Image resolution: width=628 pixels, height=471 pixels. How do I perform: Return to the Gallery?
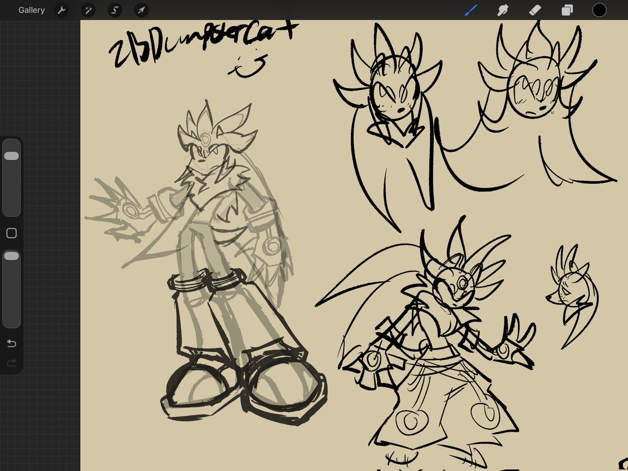point(31,10)
